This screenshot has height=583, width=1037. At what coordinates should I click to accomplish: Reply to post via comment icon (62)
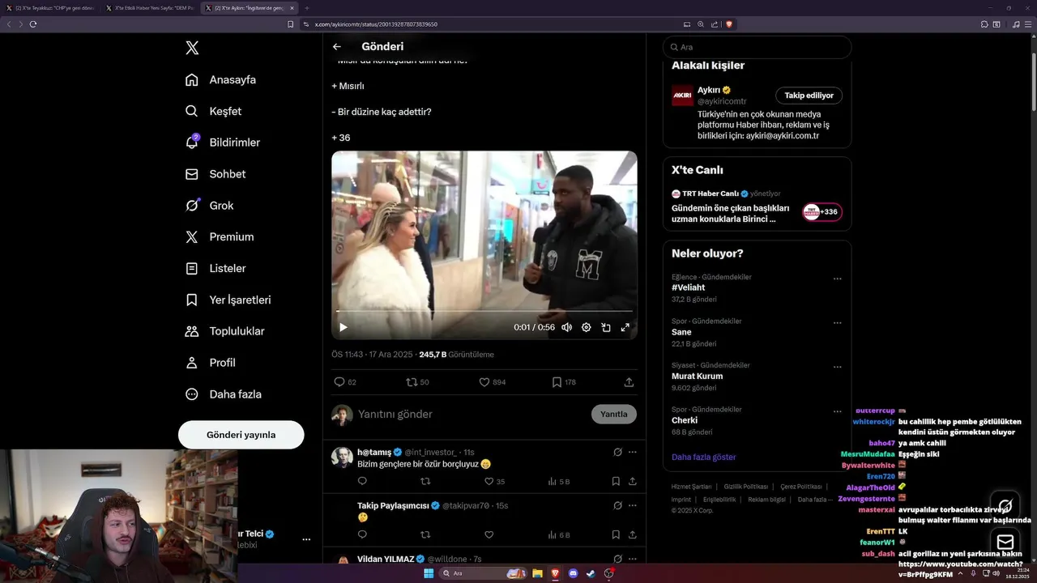(x=344, y=382)
